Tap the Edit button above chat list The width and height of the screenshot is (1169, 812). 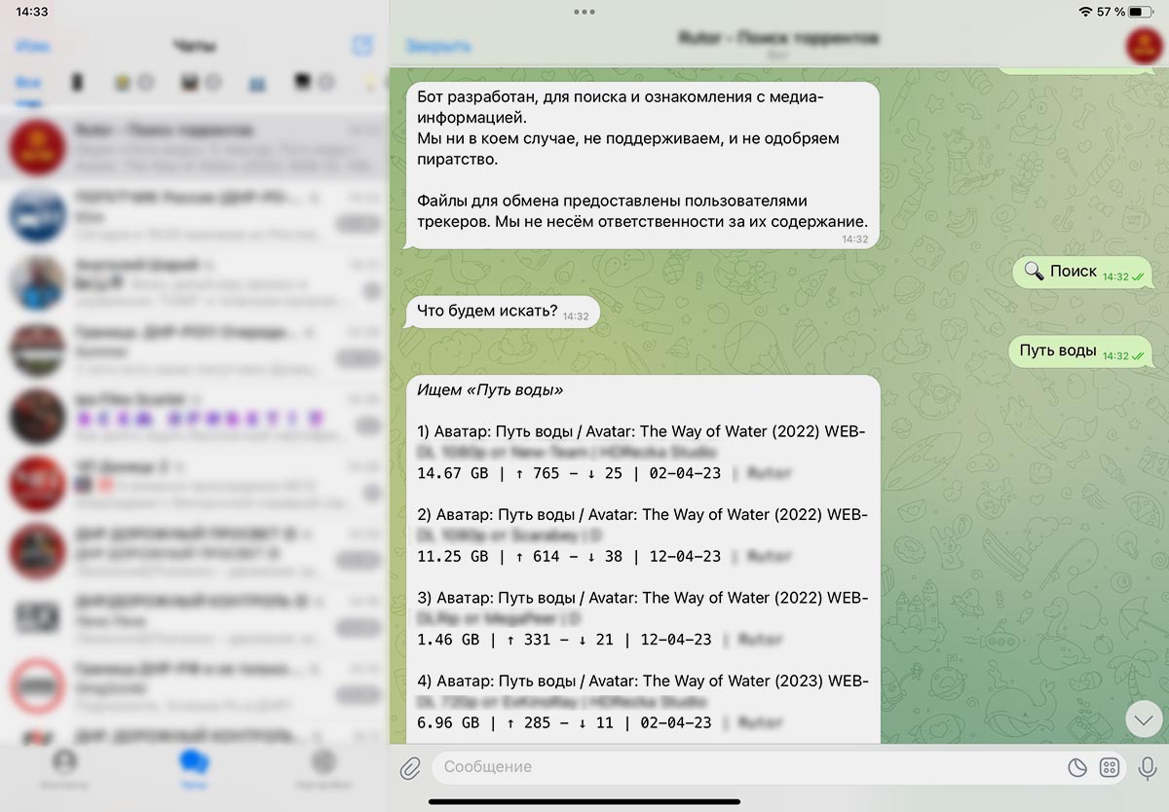click(x=33, y=46)
